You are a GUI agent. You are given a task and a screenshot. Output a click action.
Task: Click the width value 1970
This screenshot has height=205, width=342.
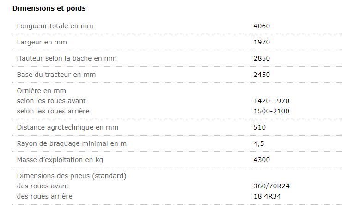pyautogui.click(x=262, y=42)
